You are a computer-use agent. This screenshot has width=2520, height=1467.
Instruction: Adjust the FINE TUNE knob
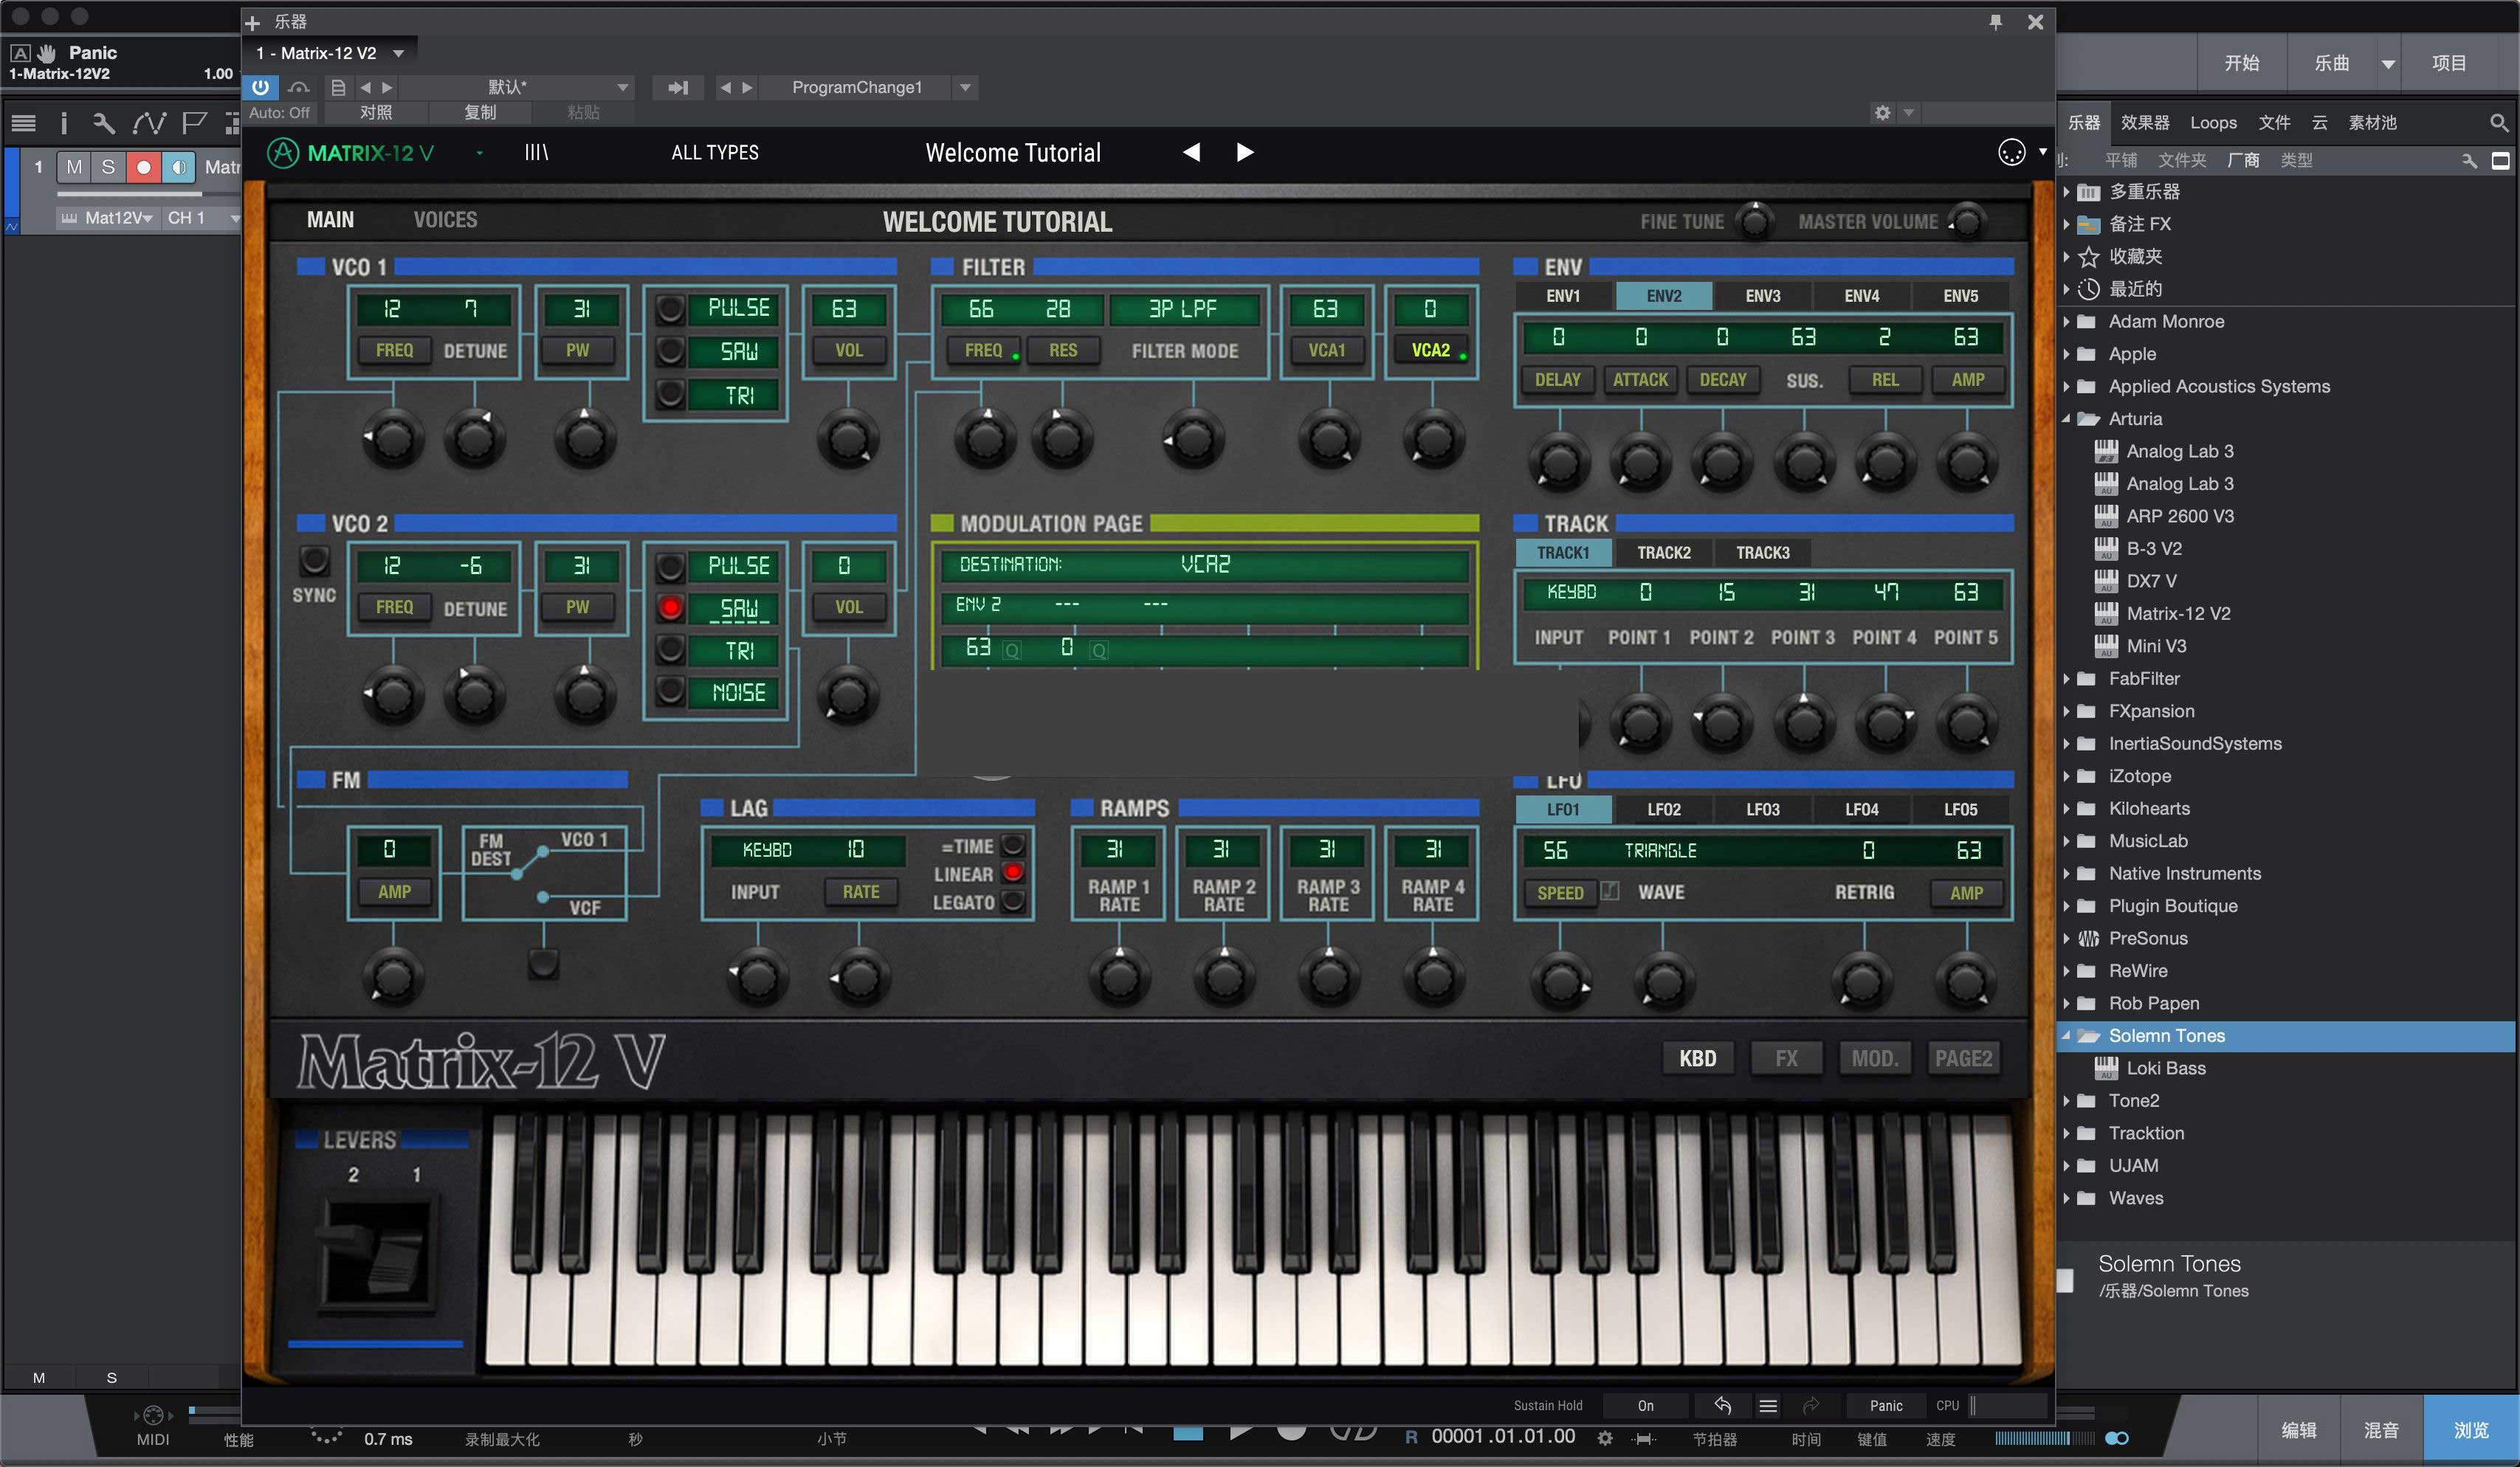point(1754,221)
